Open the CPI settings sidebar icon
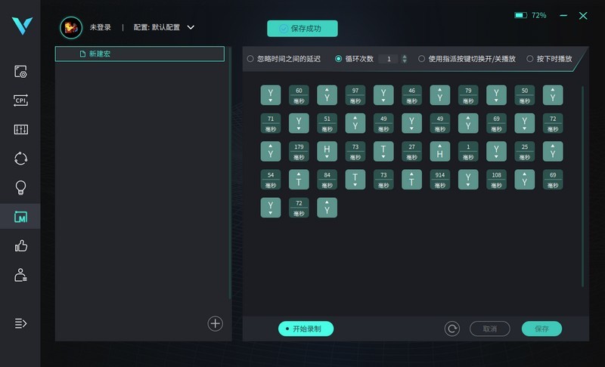This screenshot has width=605, height=367. coord(20,100)
